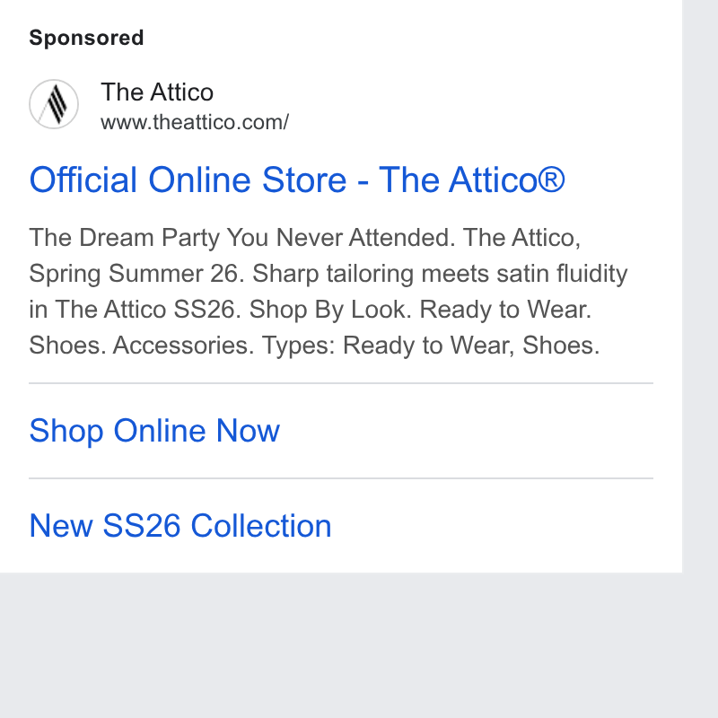This screenshot has height=718, width=718.
Task: Open the Shop Online Now sitelink
Action: click(x=154, y=431)
